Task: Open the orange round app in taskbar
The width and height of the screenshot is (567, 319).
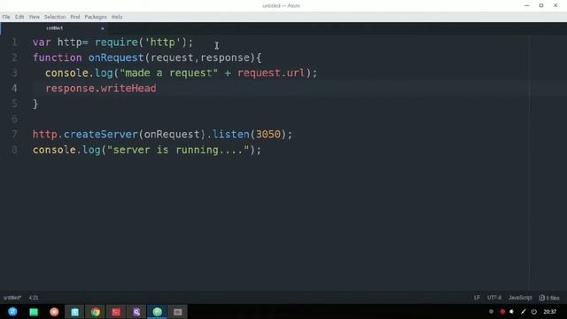Action: tap(54, 312)
